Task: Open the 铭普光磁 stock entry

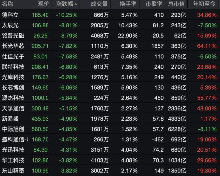Action: point(13,36)
